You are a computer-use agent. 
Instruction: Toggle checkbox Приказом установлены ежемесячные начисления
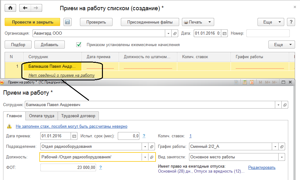point(79,45)
